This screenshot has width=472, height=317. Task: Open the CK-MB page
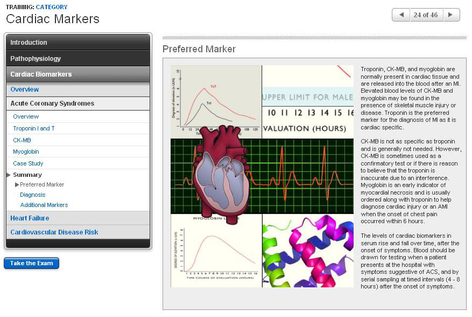[x=22, y=140]
